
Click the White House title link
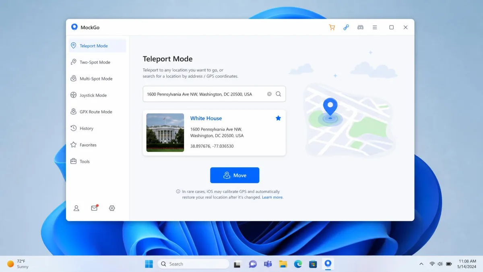[x=206, y=118]
